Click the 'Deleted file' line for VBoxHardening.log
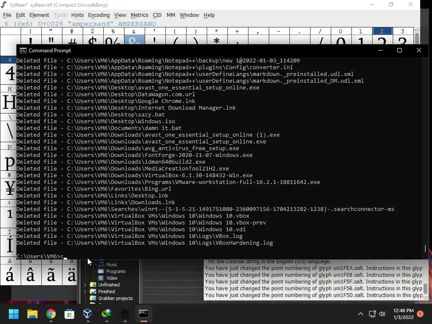432x324 pixels. pos(145,243)
